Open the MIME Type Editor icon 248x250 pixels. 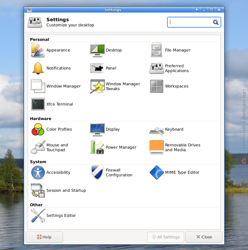pos(157,172)
